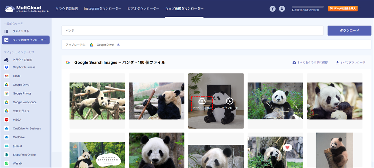Click the 共有ドライブ icon
374x168 pixels.
[x=6, y=111]
